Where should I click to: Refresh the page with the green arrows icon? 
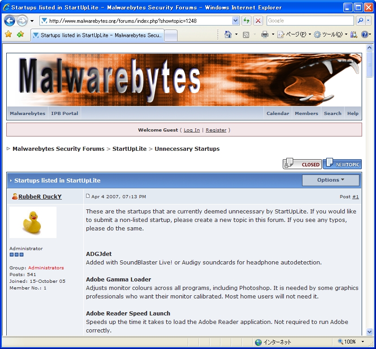click(x=246, y=21)
